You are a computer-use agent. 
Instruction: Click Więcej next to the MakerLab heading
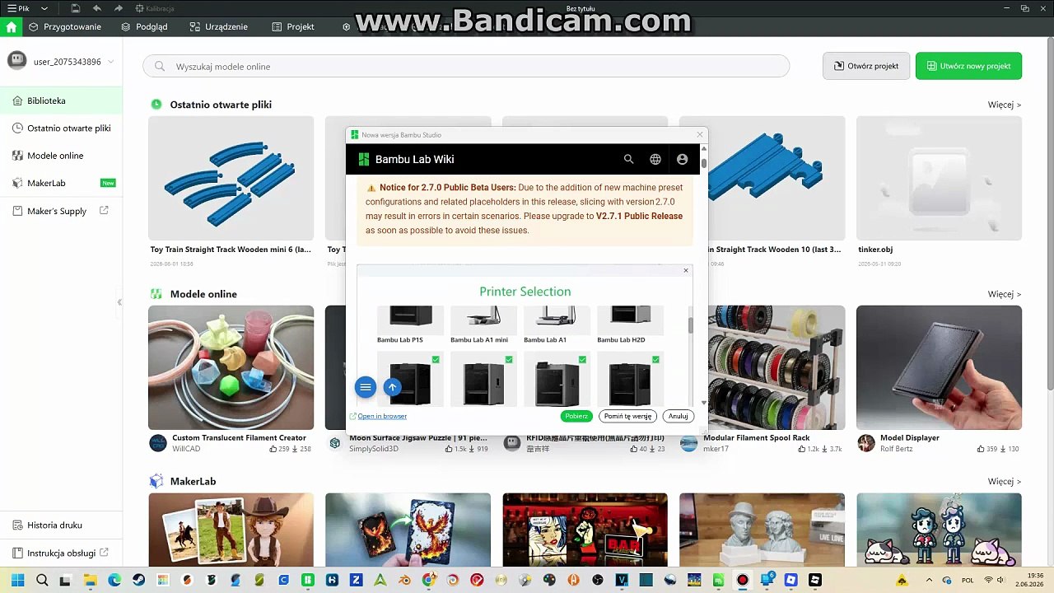1005,482
